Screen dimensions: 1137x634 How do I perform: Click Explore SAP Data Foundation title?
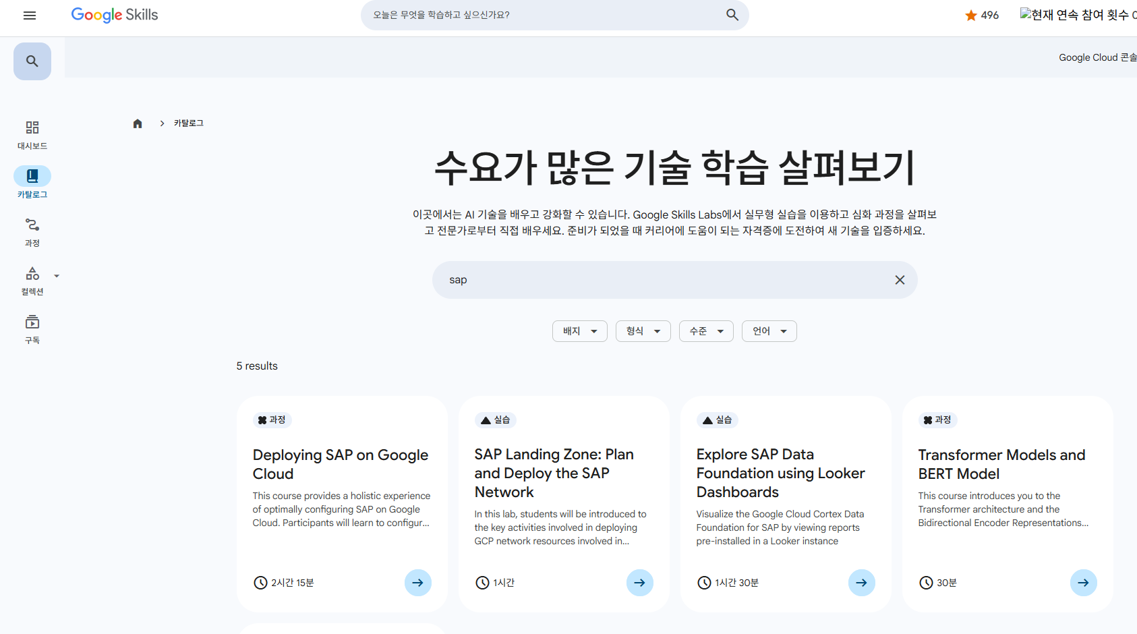click(x=781, y=473)
